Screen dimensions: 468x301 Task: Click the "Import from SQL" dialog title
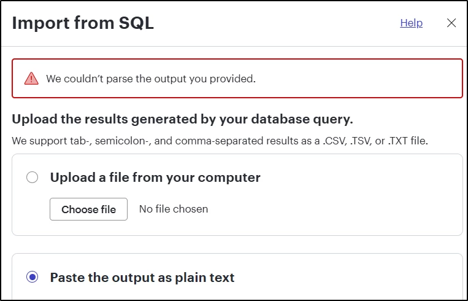pos(83,23)
